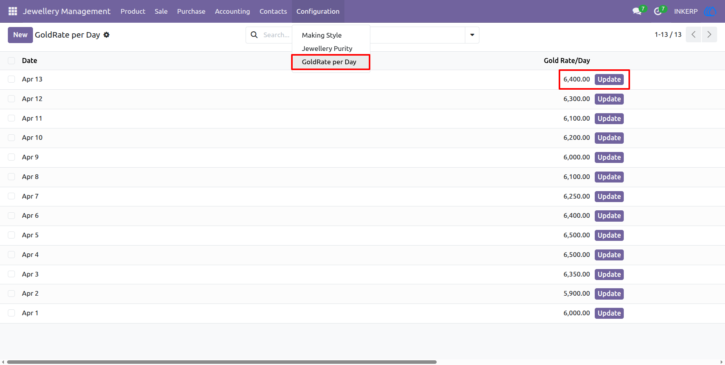Select Jewellery Purity from Configuration menu
Viewport: 725px width, 365px height.
pyautogui.click(x=327, y=49)
